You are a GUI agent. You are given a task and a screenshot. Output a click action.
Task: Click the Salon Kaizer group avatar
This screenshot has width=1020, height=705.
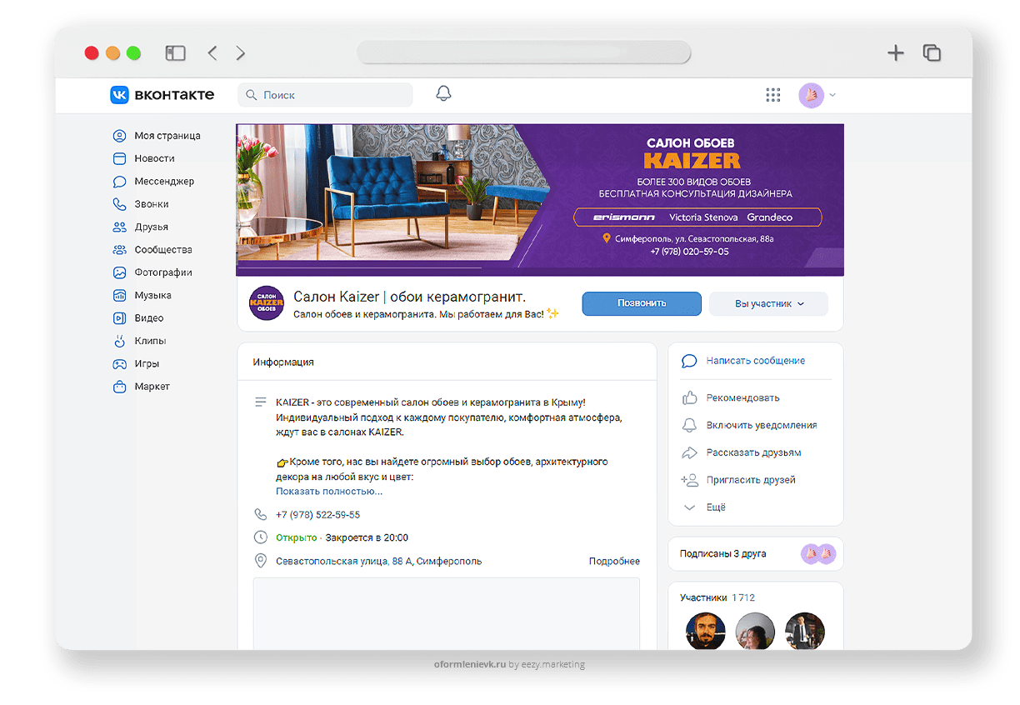tap(267, 303)
